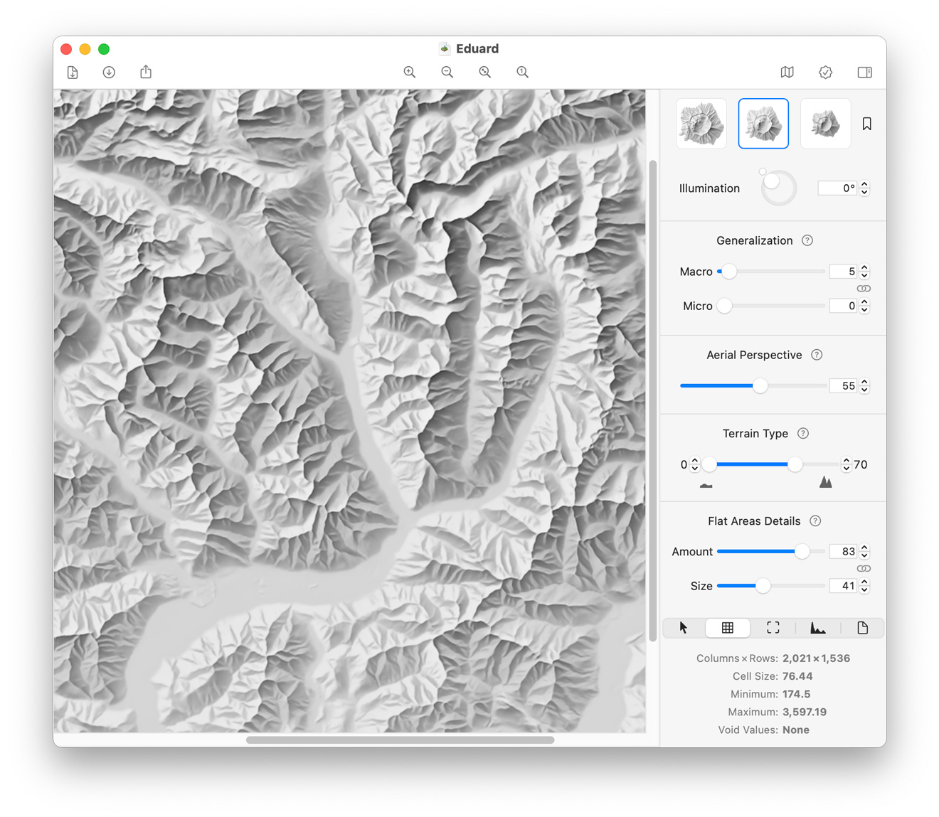Click the Cell Size value 76.44
This screenshot has width=939, height=817.
click(x=797, y=676)
